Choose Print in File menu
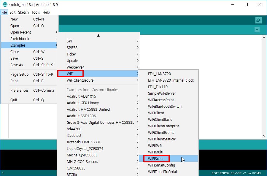This screenshot has width=267, height=176. click(x=29, y=81)
